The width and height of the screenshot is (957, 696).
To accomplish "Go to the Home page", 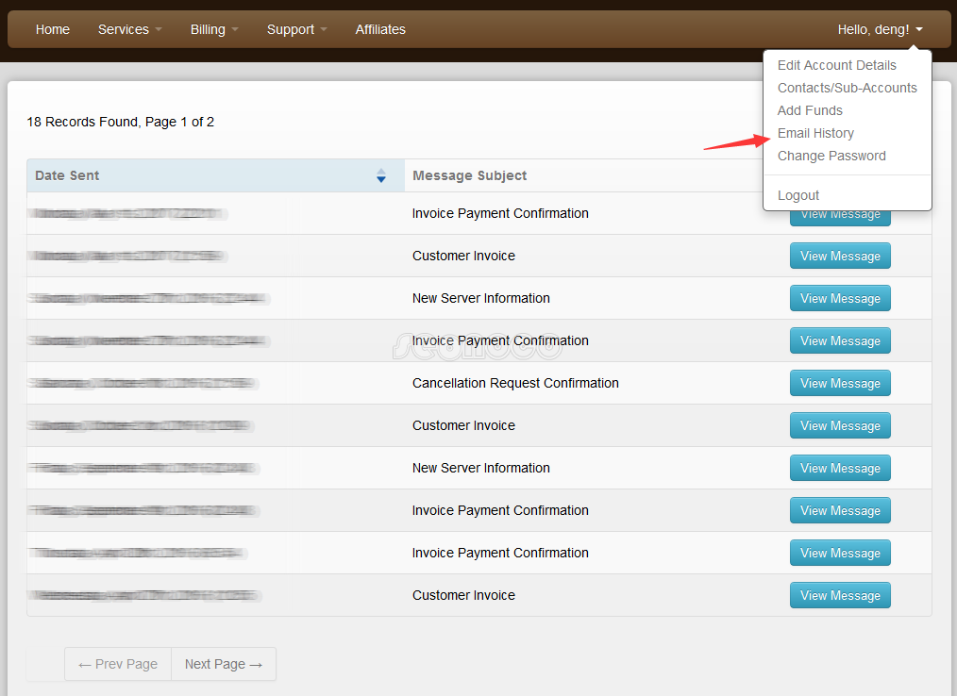I will point(53,29).
